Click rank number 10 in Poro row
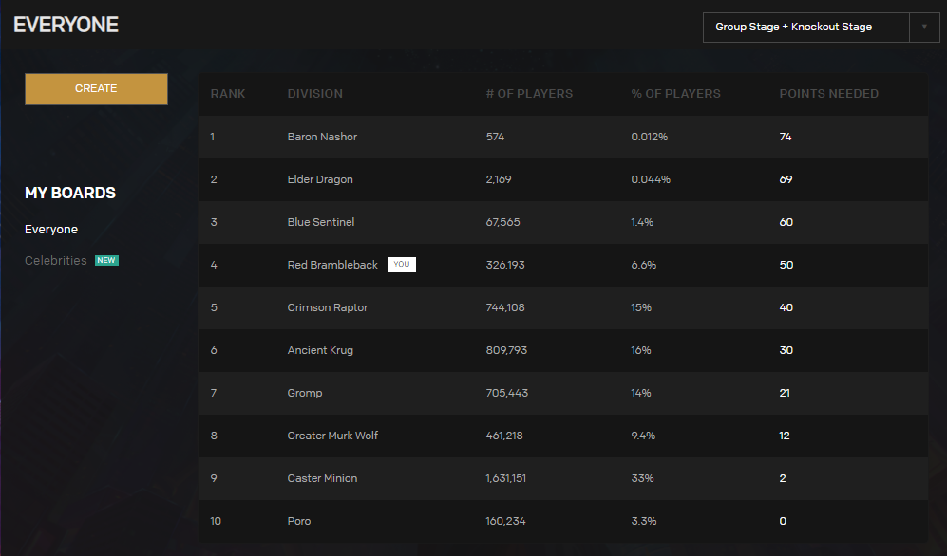 pyautogui.click(x=216, y=521)
